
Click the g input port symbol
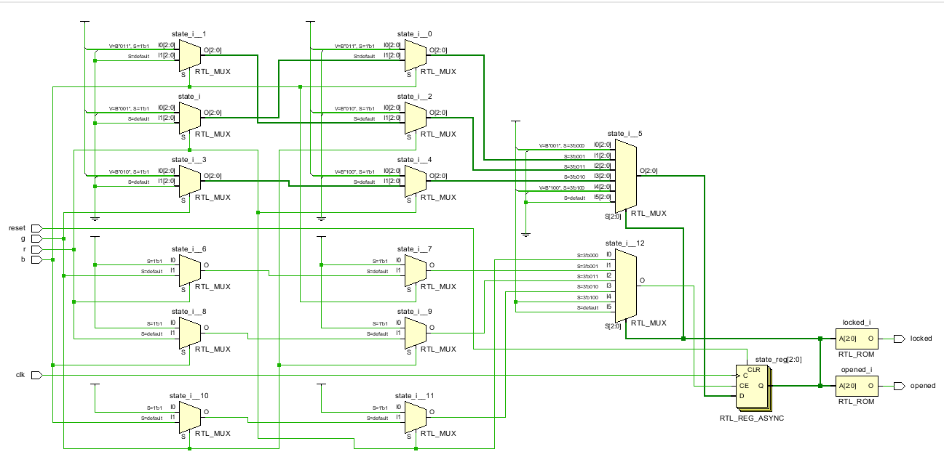tap(37, 238)
